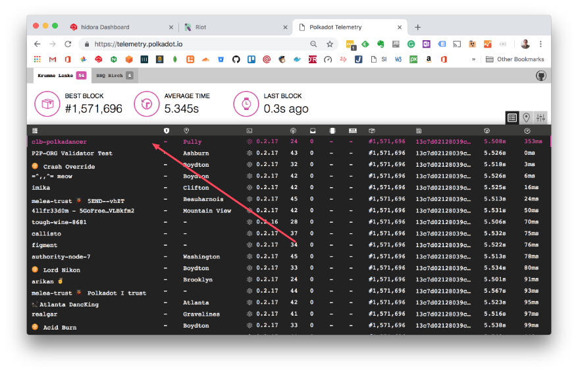Open the GitHub icon in telemetry header
Viewport: 578px width, 373px height.
(x=541, y=76)
